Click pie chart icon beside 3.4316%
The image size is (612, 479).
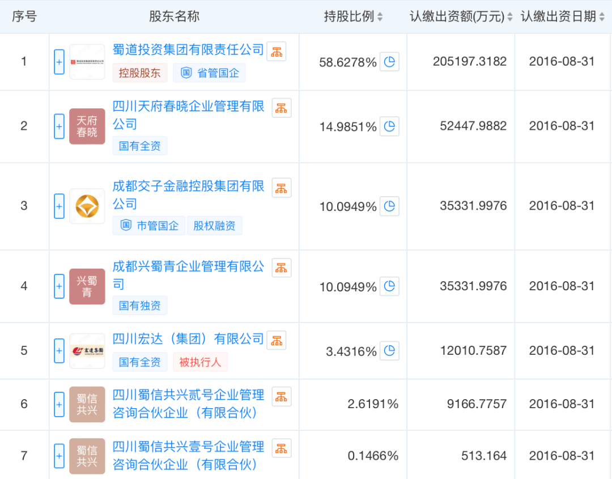coord(389,351)
